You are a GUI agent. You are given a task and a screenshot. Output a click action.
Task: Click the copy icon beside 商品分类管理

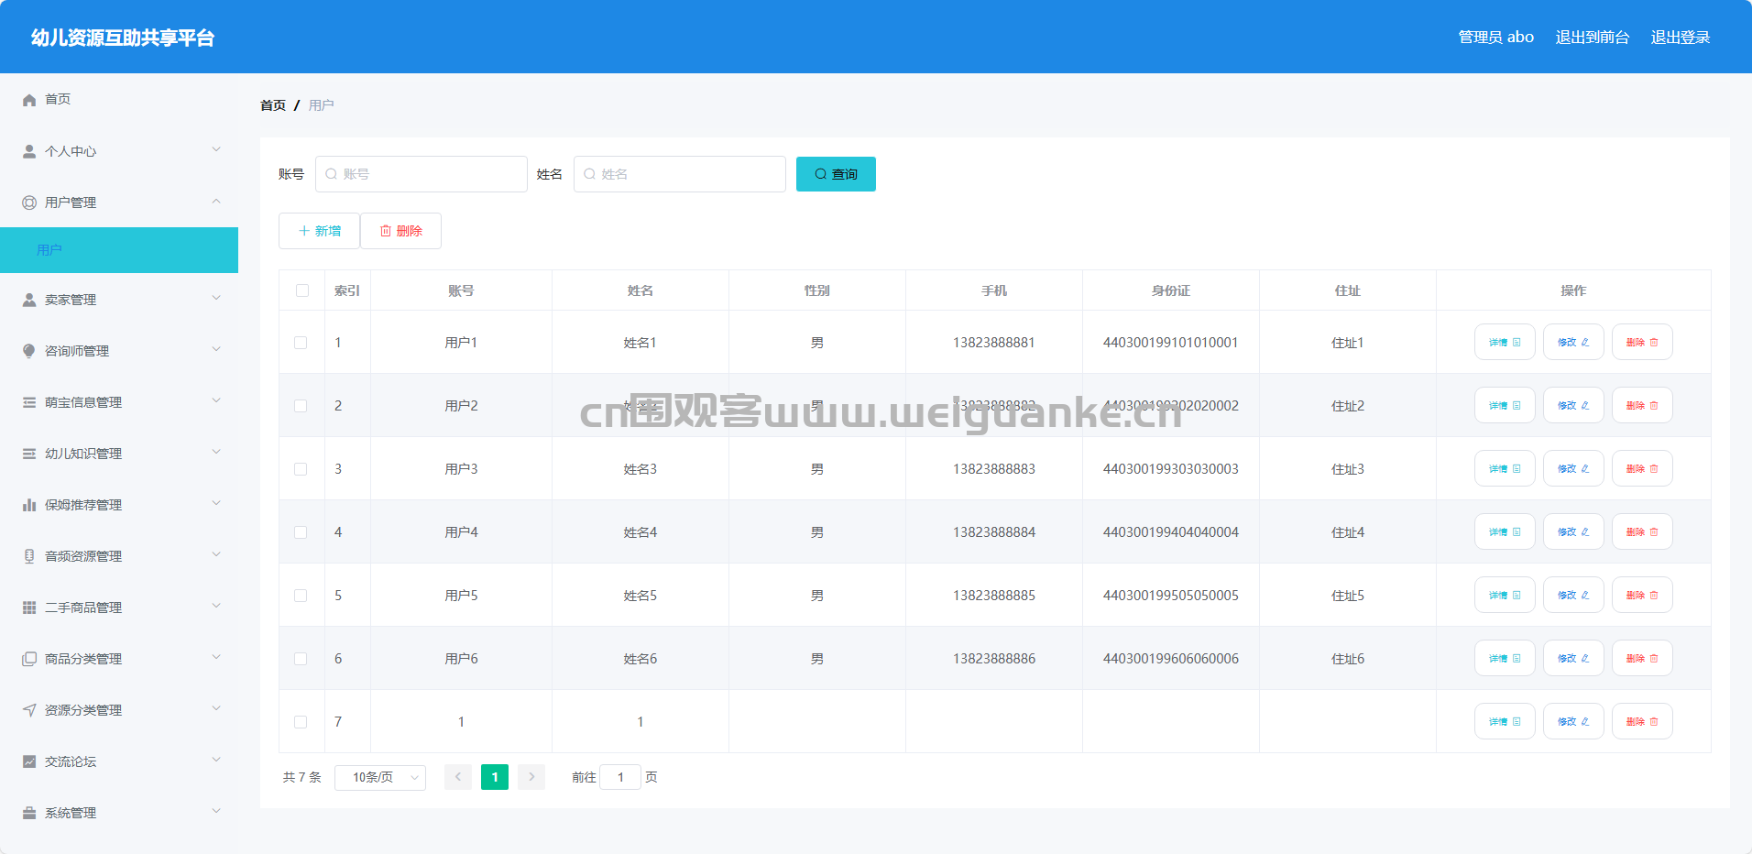point(29,659)
